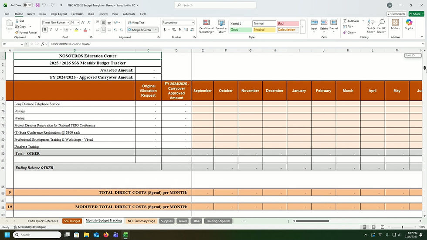Launch Copilot from the ribbon

click(x=409, y=24)
